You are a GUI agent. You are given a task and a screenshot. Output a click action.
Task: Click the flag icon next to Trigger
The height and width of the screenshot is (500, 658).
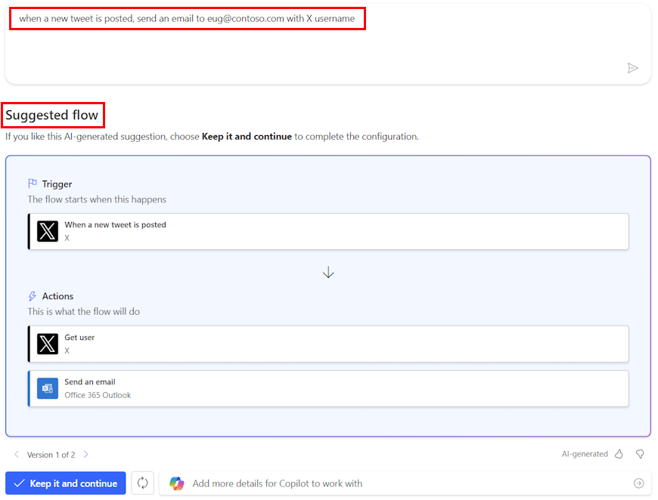(x=31, y=183)
